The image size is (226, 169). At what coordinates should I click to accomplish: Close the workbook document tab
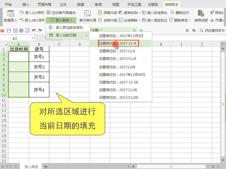point(134,30)
